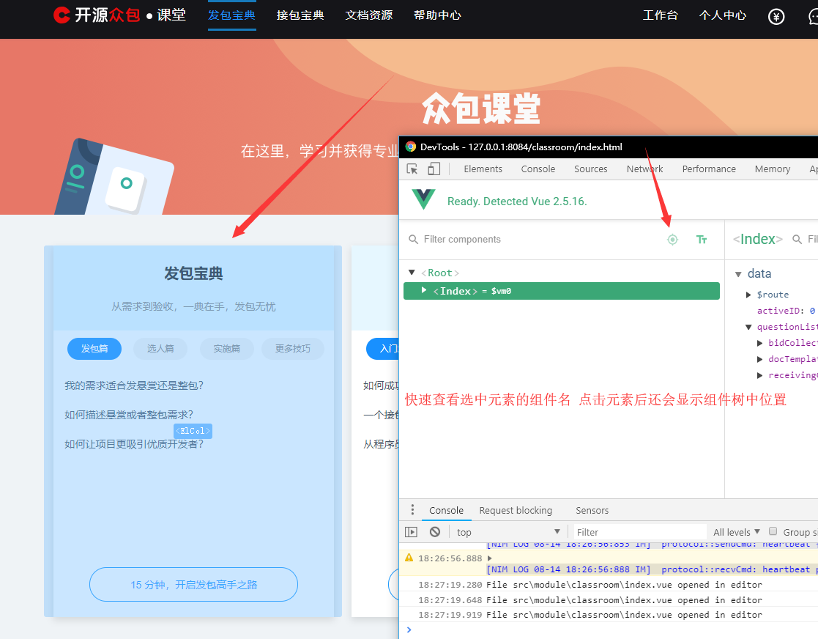Open the Network tab
The height and width of the screenshot is (639, 818).
tap(644, 169)
